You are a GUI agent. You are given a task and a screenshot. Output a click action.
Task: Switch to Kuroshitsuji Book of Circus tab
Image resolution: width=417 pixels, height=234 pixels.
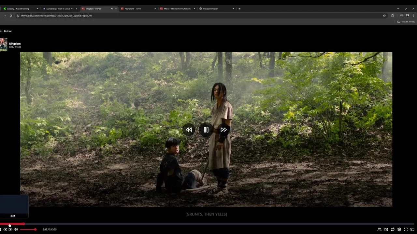pos(60,9)
